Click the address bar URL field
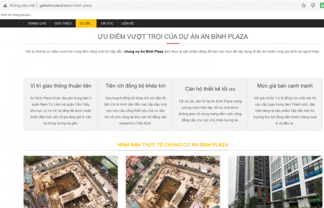The width and height of the screenshot is (324, 208). (65, 6)
